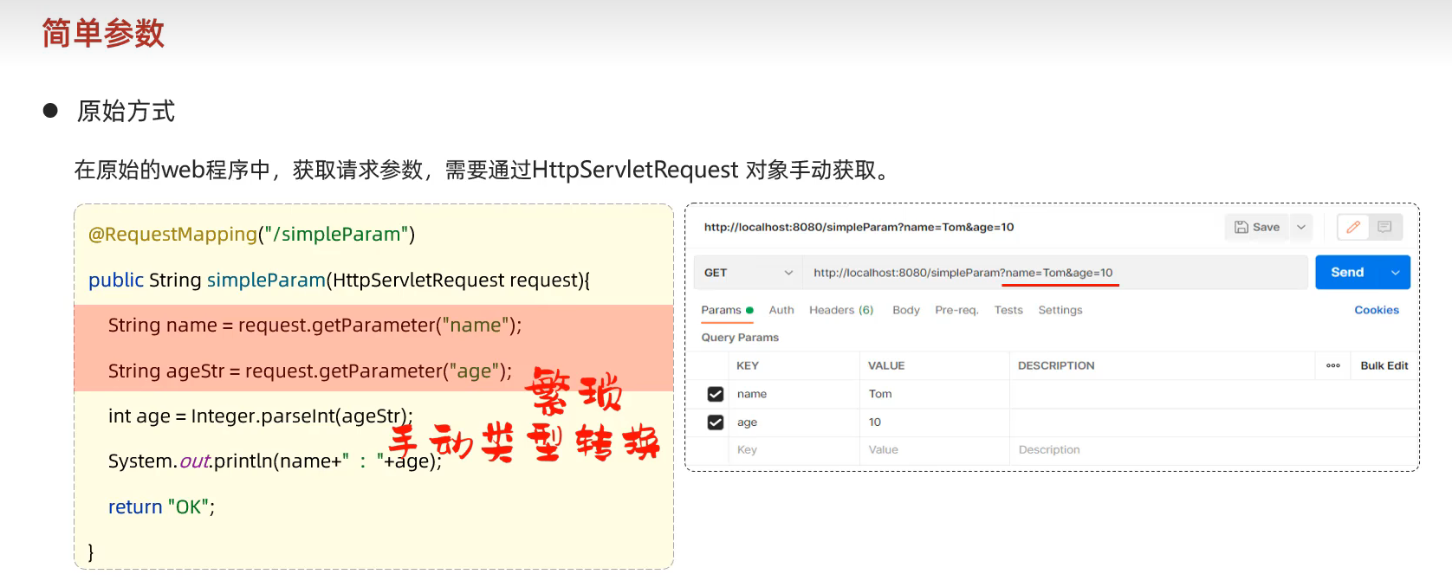This screenshot has height=587, width=1452.
Task: Click the comment icon beside the pencil
Action: click(1384, 227)
